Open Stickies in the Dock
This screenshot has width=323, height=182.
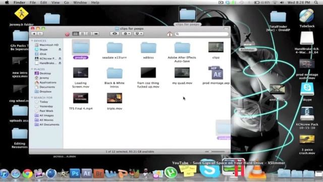[188, 171]
